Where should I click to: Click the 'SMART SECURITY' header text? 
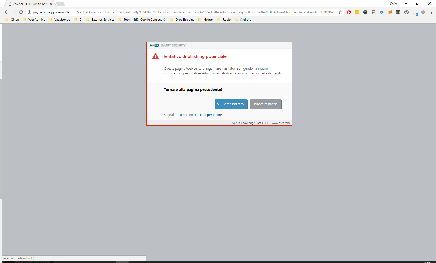click(173, 45)
